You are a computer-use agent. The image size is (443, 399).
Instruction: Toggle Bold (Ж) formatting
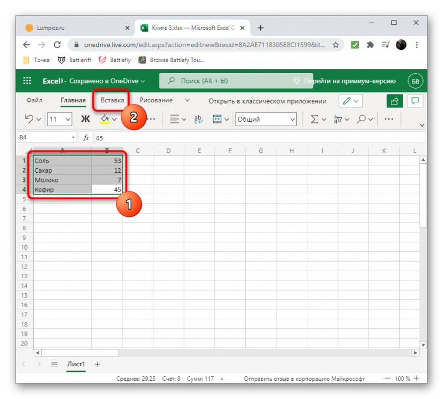[x=85, y=119]
